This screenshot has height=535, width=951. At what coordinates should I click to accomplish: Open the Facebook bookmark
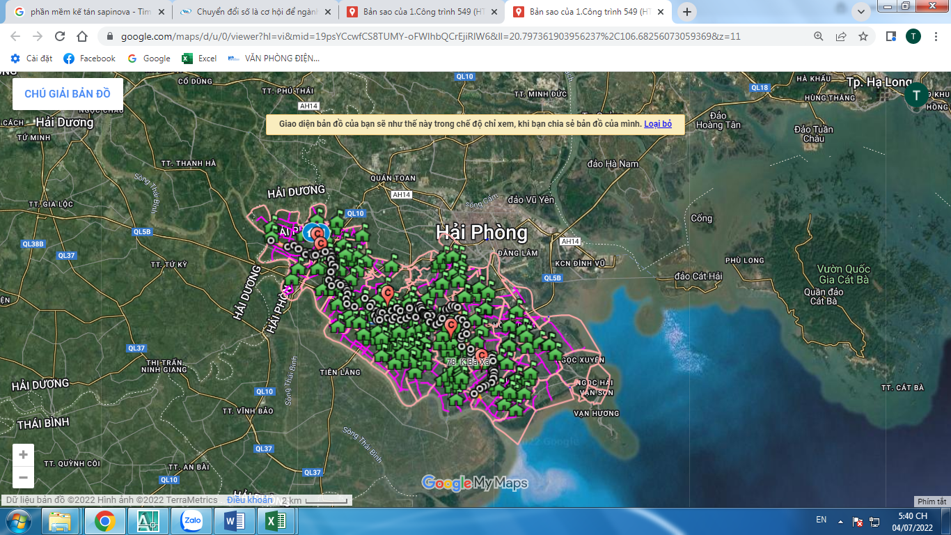click(x=90, y=59)
